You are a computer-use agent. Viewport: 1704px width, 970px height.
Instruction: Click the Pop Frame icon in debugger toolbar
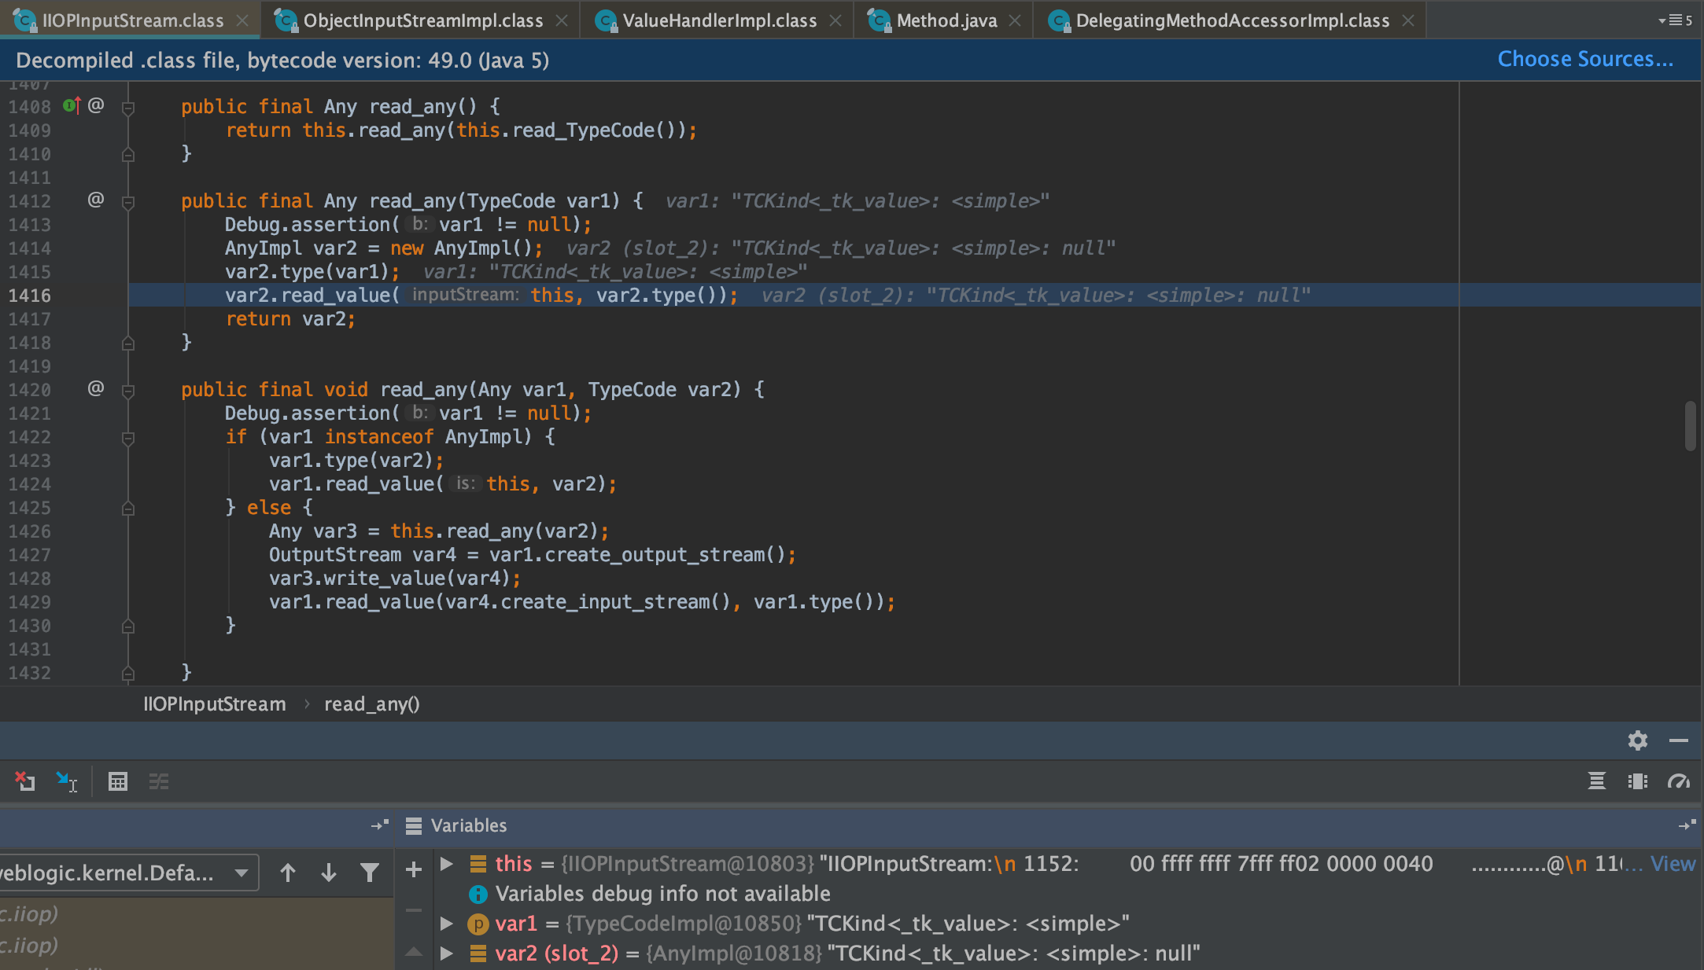tap(26, 781)
